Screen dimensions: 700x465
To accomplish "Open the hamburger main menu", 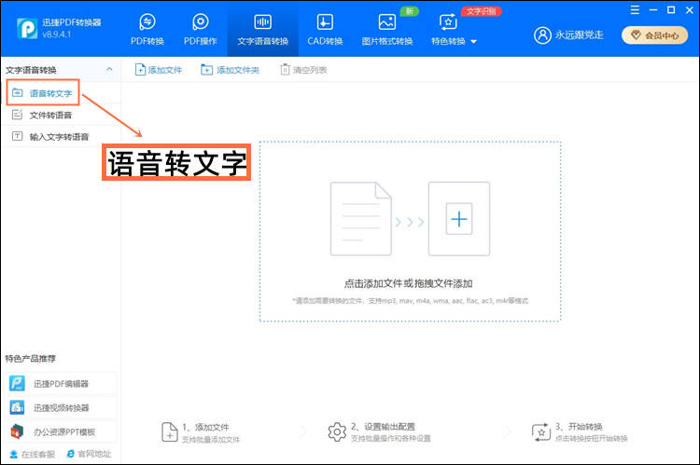I will pyautogui.click(x=635, y=10).
